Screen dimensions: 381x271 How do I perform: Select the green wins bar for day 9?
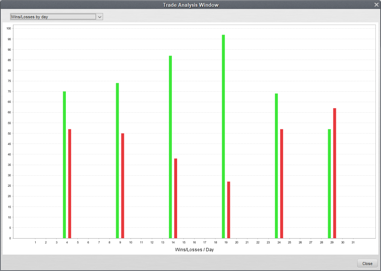coord(117,160)
